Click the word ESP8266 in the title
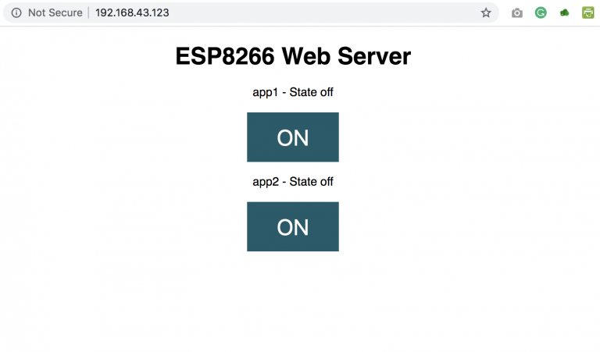Viewport: 600px width, 352px height. pyautogui.click(x=225, y=56)
